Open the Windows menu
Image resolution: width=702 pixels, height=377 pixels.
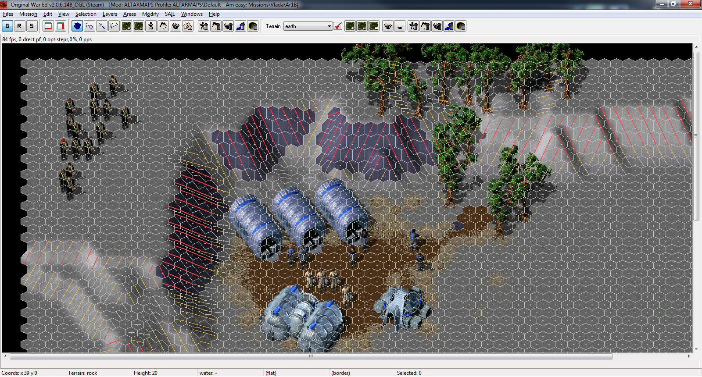click(x=192, y=14)
